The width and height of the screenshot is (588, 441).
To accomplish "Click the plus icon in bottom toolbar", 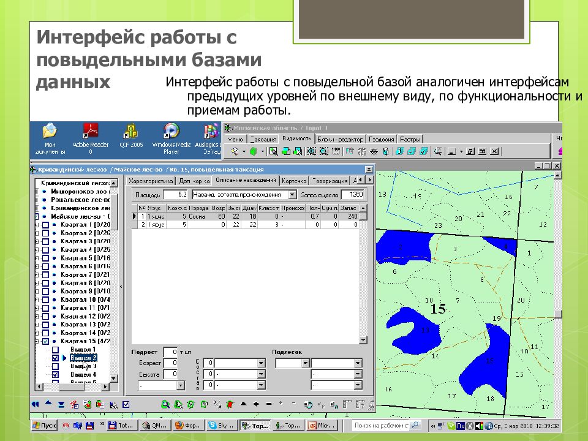I will (x=256, y=404).
